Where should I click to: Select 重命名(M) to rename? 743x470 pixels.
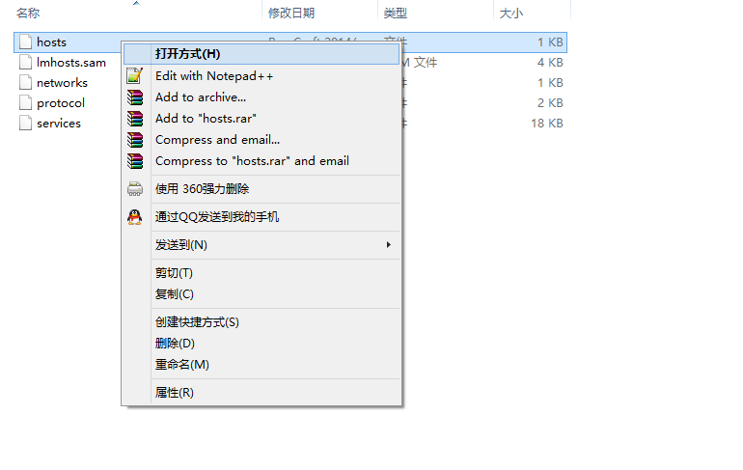tap(261, 365)
